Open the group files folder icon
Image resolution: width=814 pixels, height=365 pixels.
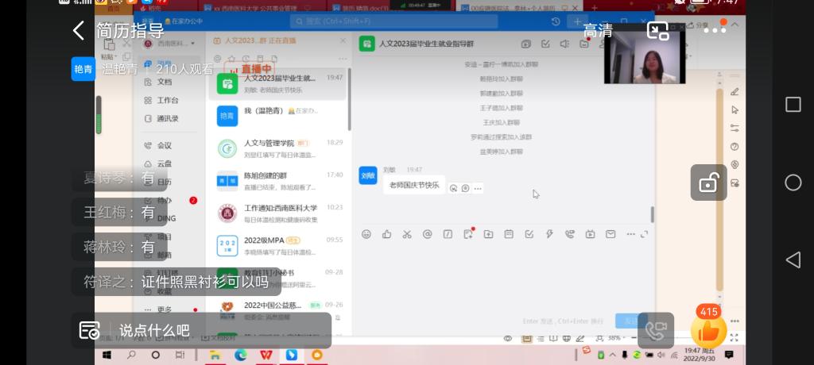(x=584, y=44)
